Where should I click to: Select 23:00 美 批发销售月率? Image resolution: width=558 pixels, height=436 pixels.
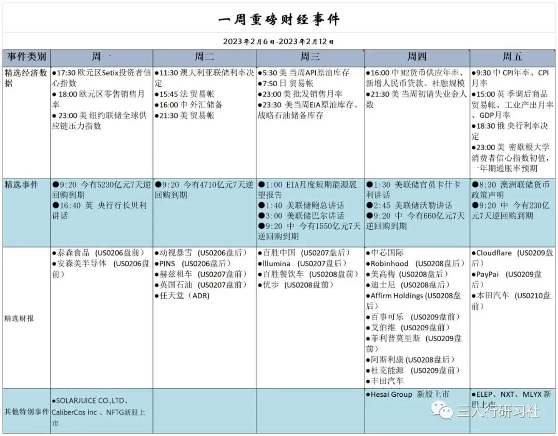pos(300,94)
